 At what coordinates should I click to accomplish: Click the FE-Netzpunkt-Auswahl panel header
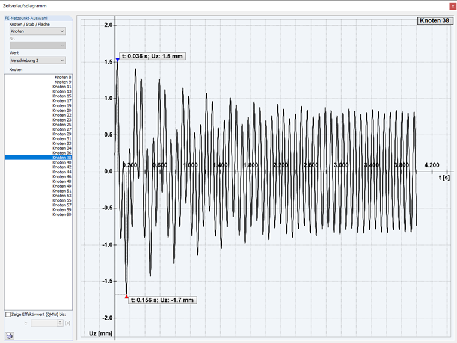coord(38,18)
